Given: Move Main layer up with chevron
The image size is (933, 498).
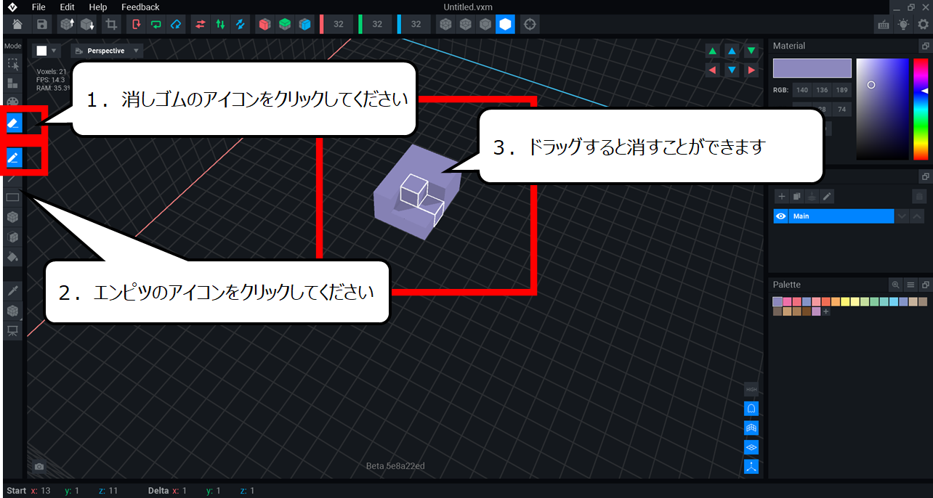Looking at the screenshot, I should [917, 216].
